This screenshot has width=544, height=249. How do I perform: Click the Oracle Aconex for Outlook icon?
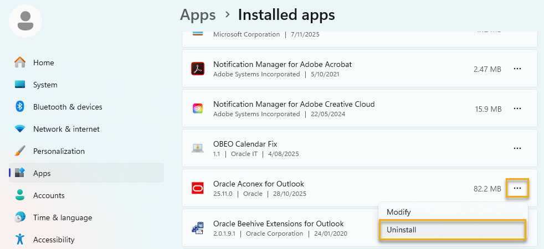pos(198,189)
